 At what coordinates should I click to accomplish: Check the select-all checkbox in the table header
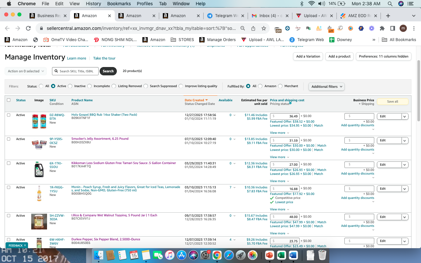[x=9, y=100]
